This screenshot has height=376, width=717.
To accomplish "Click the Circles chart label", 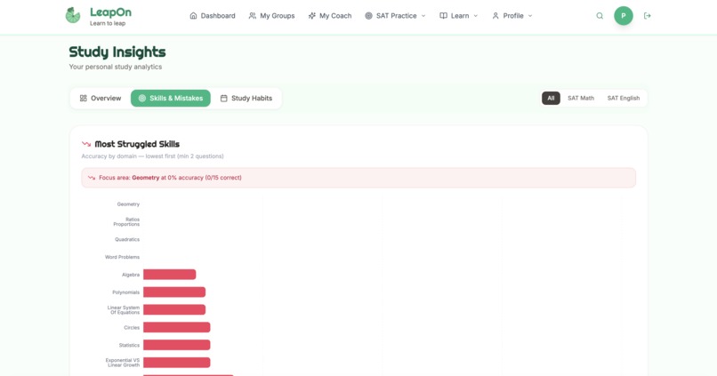I will coord(132,328).
